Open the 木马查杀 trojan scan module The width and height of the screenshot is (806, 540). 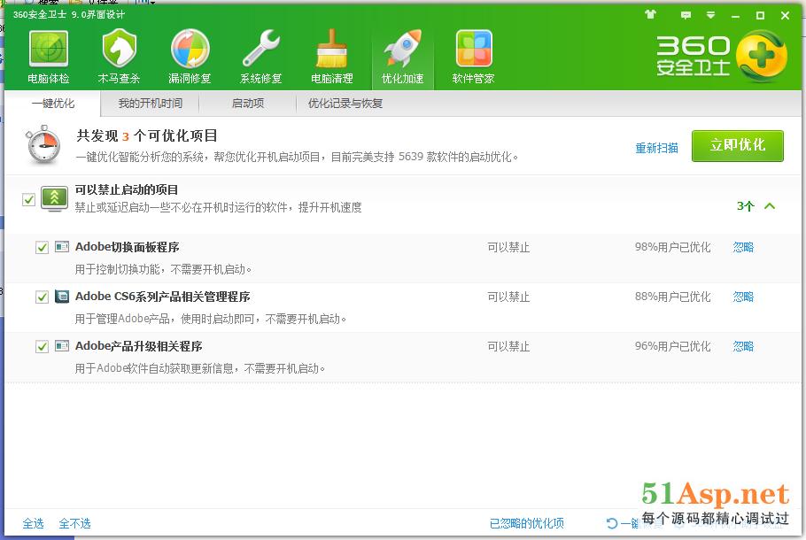click(x=119, y=58)
